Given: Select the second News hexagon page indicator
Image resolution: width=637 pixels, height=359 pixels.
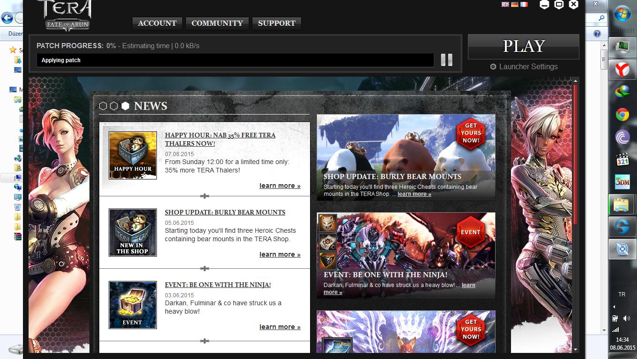Looking at the screenshot, I should coord(114,106).
